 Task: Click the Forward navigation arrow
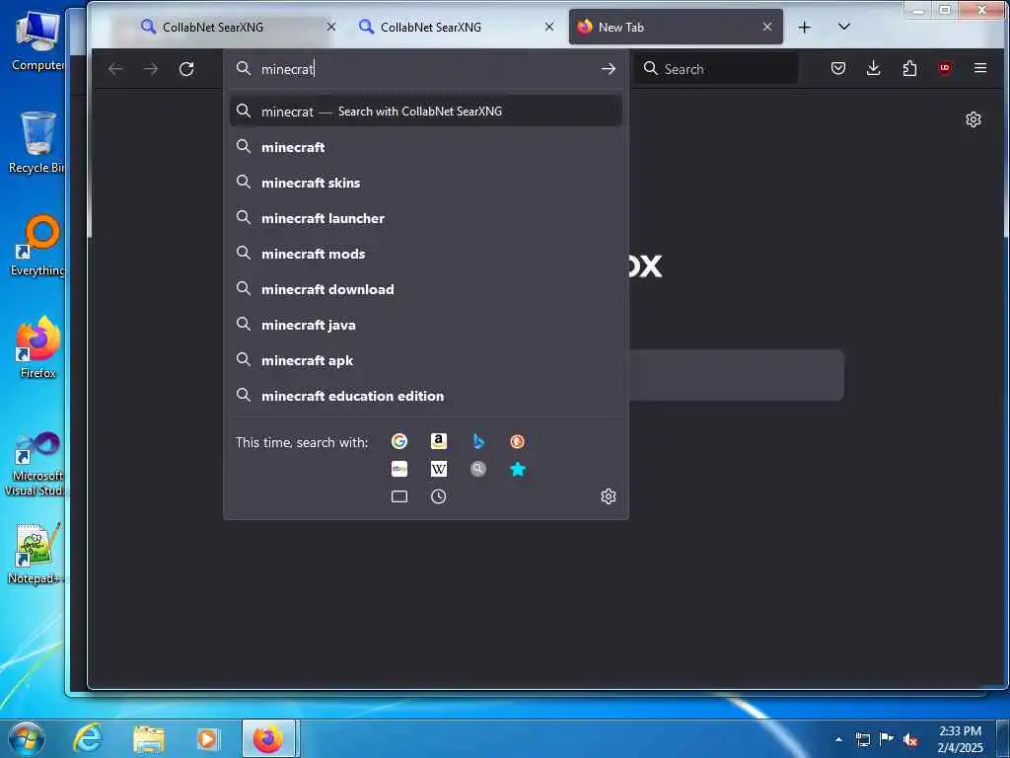pos(151,69)
